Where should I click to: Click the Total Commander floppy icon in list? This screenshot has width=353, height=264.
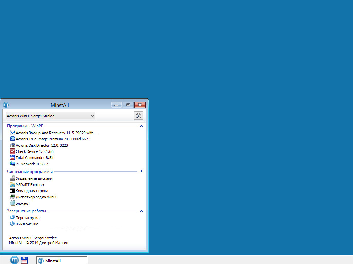click(12, 157)
